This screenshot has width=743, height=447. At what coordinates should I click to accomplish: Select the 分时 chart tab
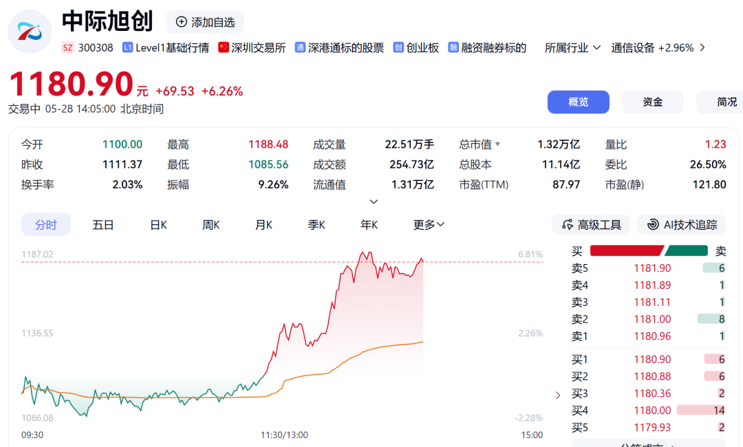46,224
